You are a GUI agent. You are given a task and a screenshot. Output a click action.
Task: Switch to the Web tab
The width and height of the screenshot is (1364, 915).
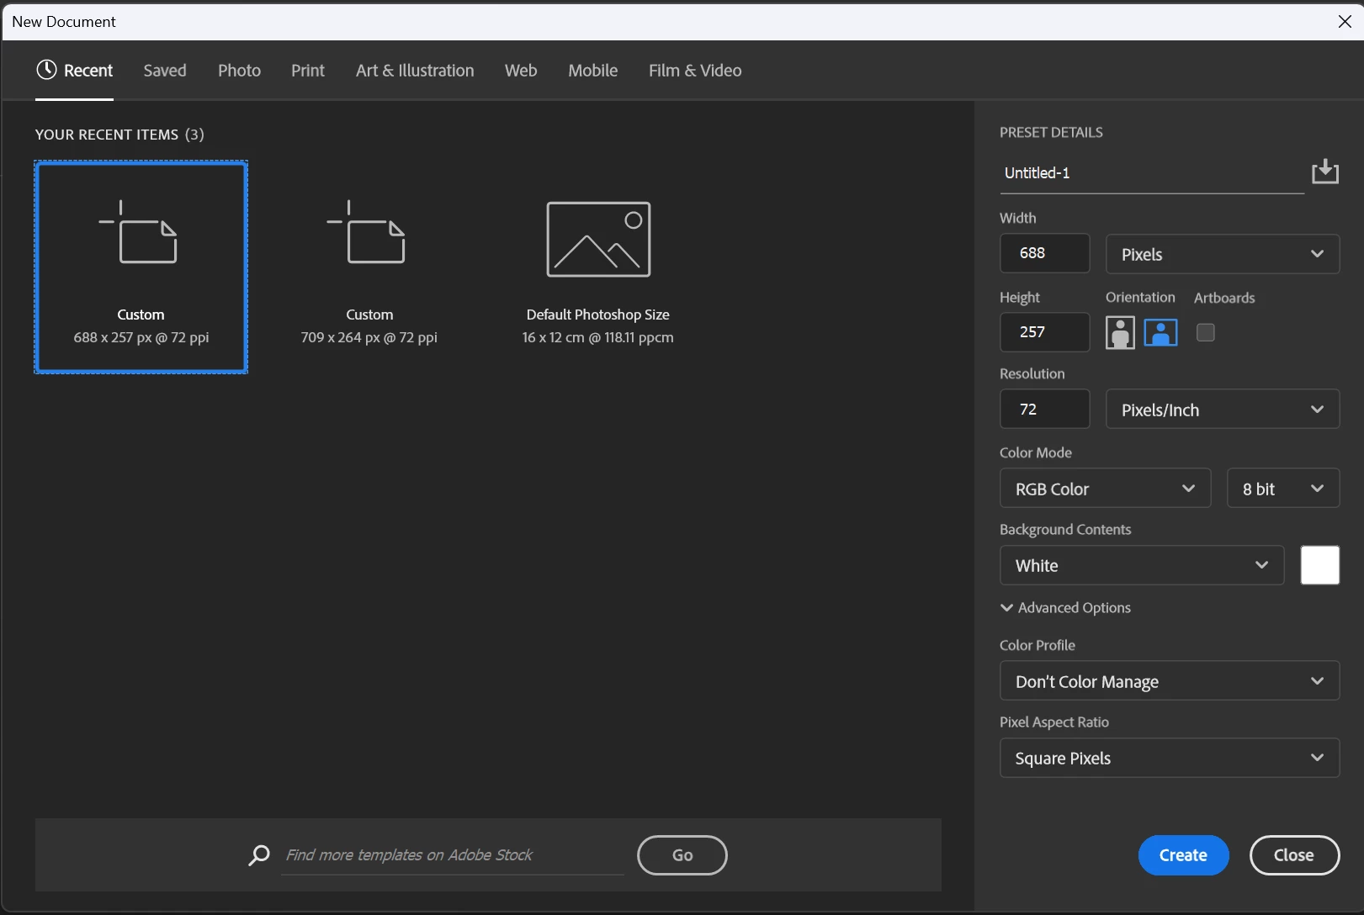521,71
